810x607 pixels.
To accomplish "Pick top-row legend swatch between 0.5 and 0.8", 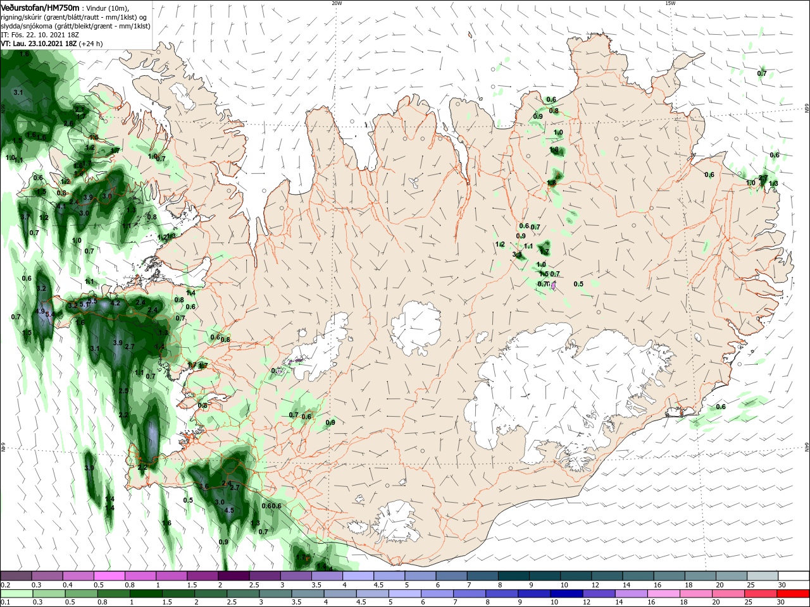I will pyautogui.click(x=109, y=576).
